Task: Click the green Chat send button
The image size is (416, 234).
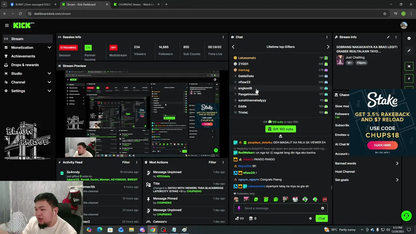Action: [x=321, y=218]
